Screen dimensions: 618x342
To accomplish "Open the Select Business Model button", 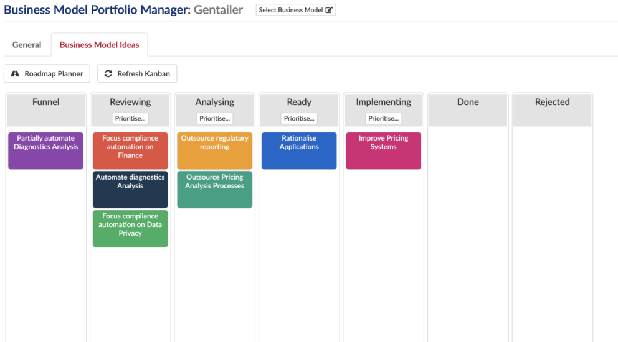I will [295, 10].
